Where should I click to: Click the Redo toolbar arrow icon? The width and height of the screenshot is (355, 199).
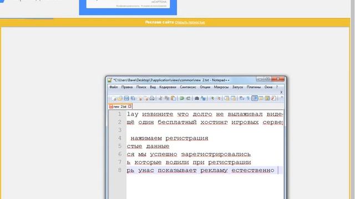[188, 98]
